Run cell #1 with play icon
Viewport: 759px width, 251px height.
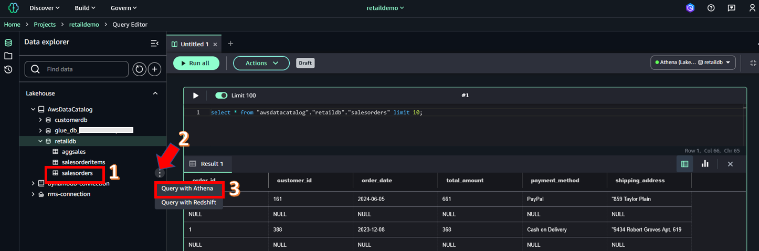196,96
